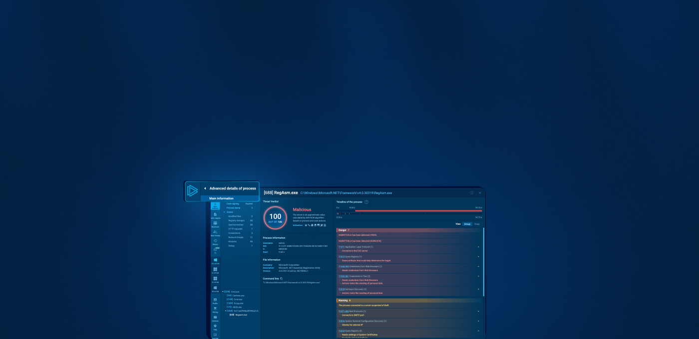Open the History sidebar icon
The image size is (699, 339).
215,242
